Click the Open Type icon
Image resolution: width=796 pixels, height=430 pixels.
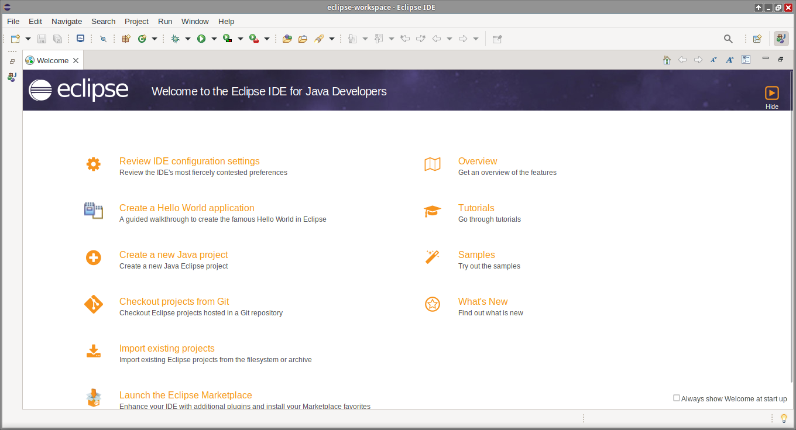click(x=287, y=39)
